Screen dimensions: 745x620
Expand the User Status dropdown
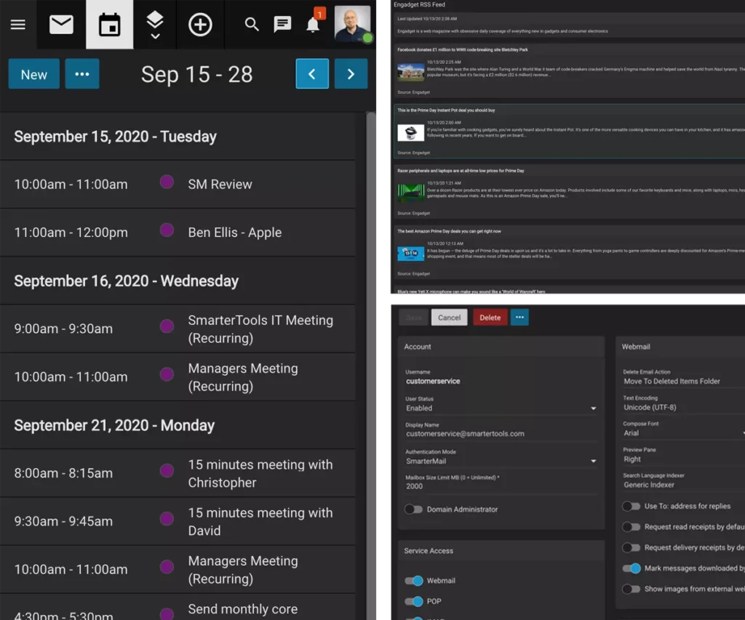point(501,408)
